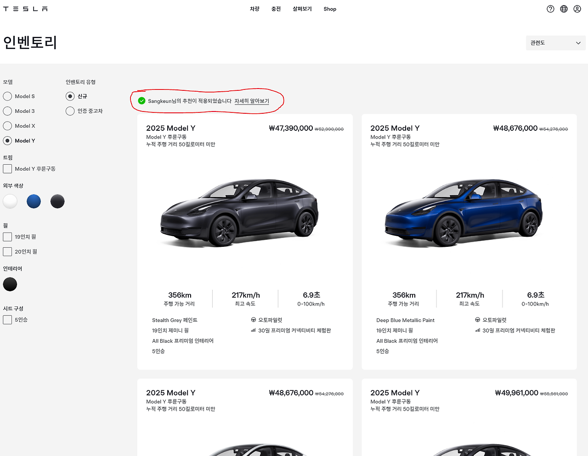The height and width of the screenshot is (456, 588).
Task: Click the green referral checkmark icon
Action: point(142,100)
